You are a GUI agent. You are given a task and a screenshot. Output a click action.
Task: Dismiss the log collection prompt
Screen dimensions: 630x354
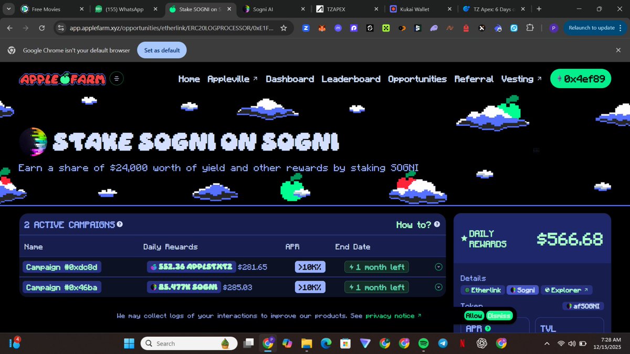499,315
